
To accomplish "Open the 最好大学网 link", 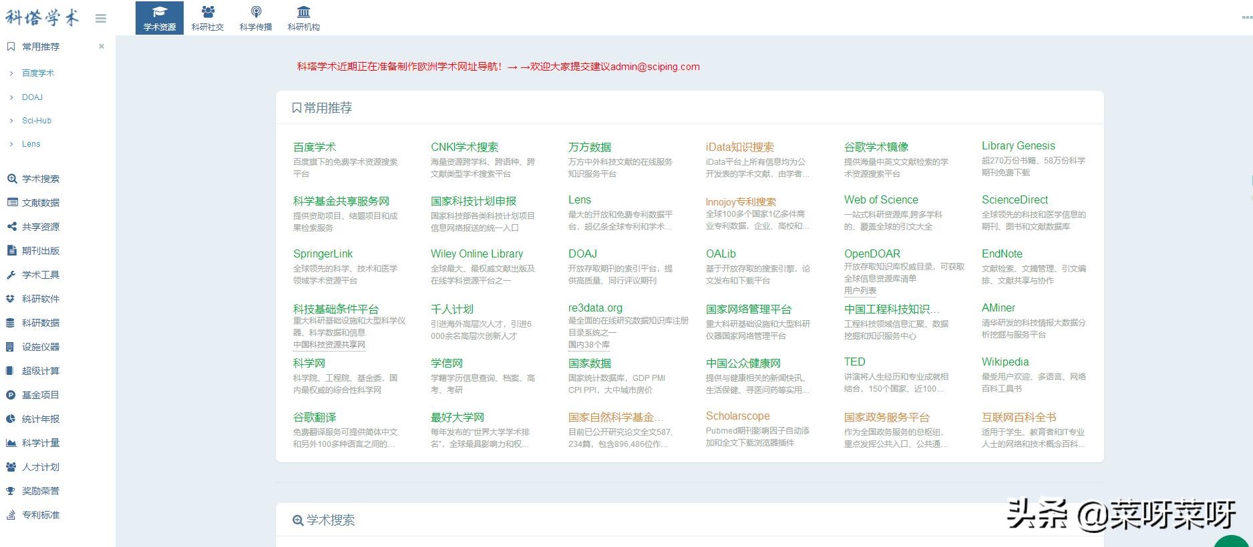I will [458, 417].
